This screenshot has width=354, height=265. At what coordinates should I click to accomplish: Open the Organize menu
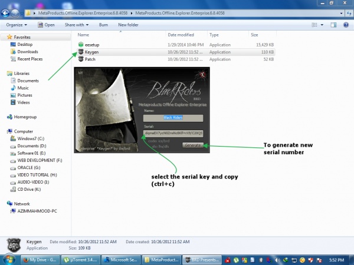[x=17, y=25]
